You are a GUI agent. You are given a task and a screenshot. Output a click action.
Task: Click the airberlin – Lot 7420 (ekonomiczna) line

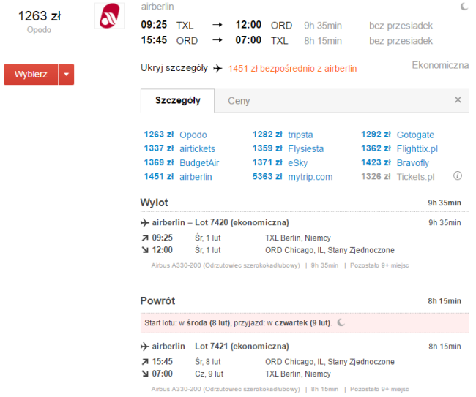coord(220,222)
